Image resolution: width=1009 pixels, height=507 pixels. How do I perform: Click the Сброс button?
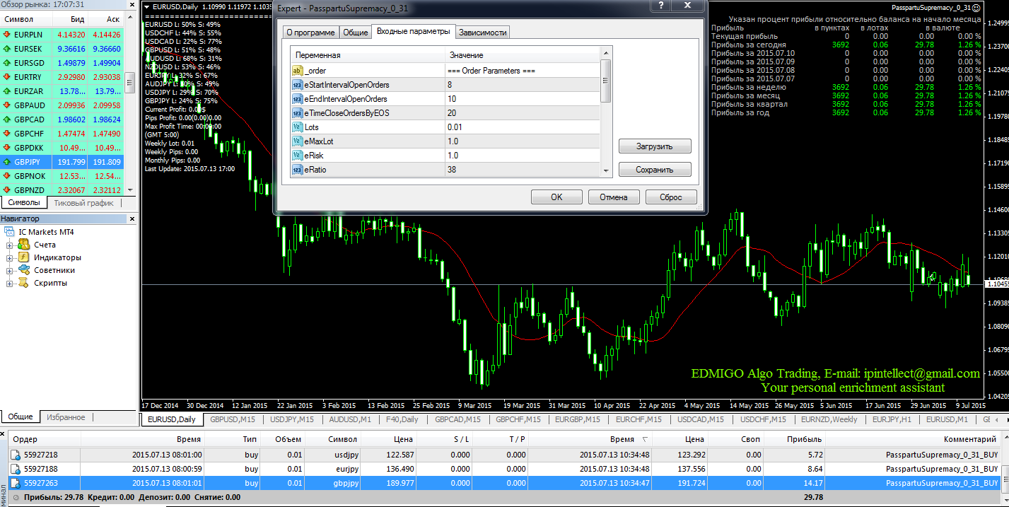[671, 197]
